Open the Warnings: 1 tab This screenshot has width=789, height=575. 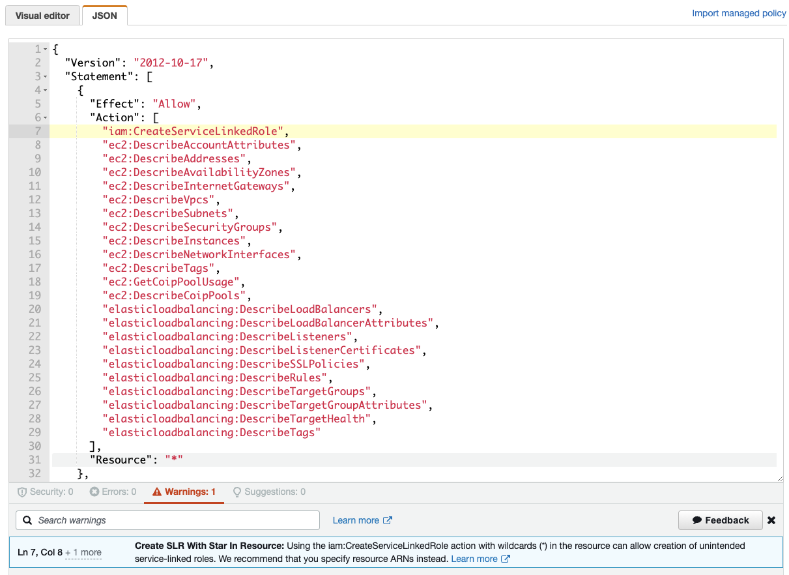point(184,492)
